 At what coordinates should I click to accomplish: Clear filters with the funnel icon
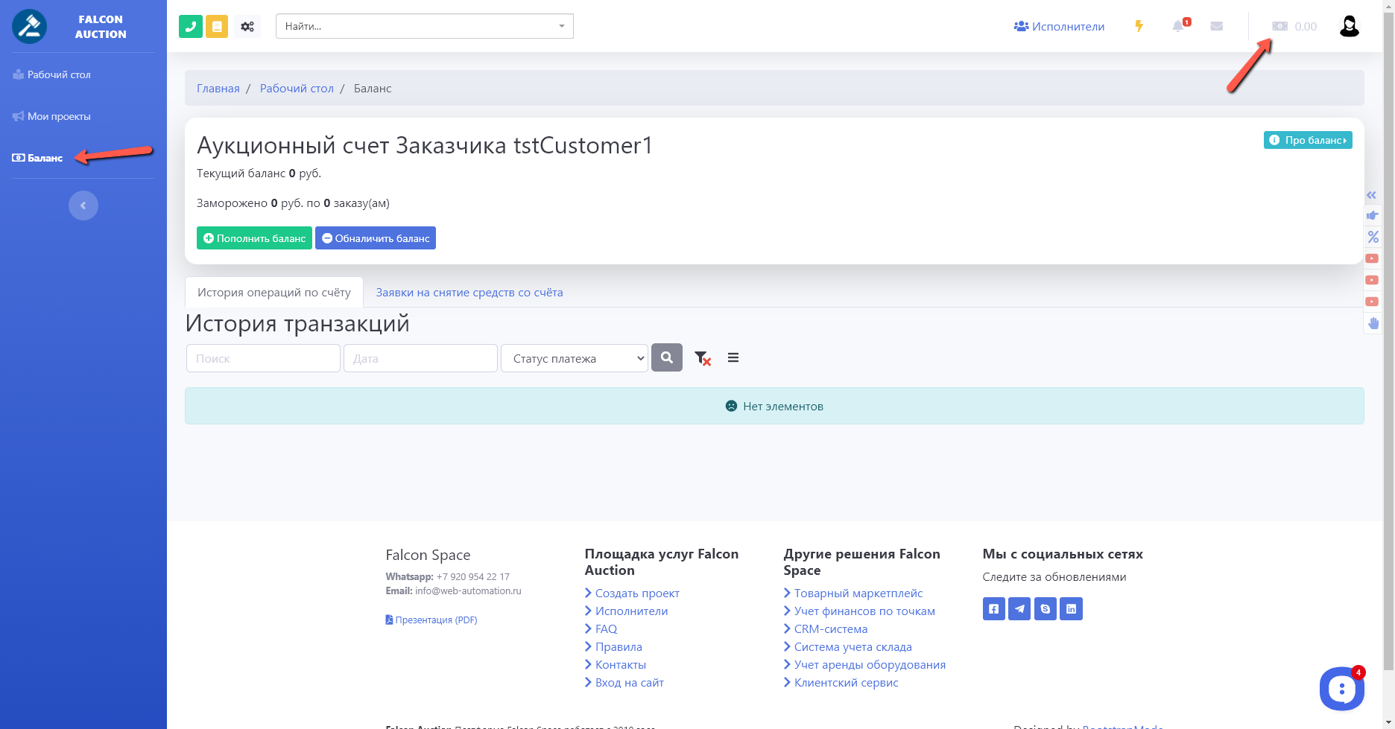(702, 358)
